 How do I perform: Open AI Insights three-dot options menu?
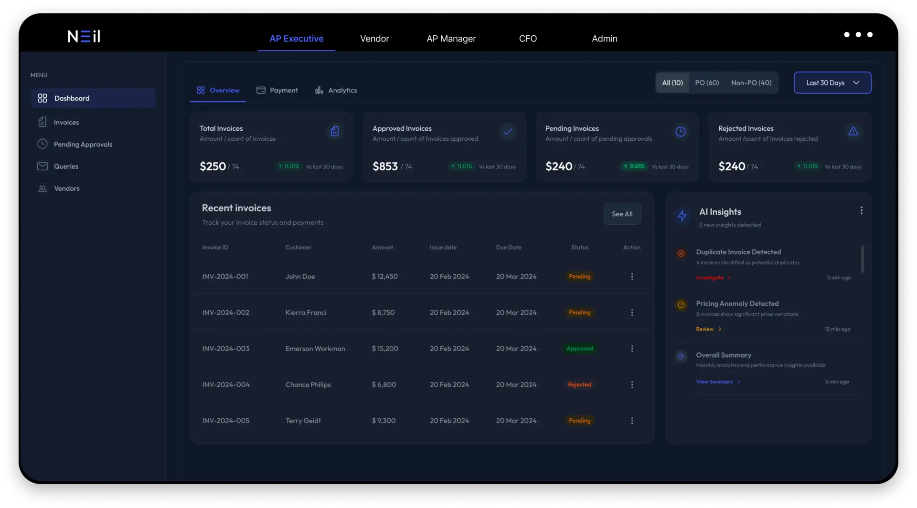[862, 210]
